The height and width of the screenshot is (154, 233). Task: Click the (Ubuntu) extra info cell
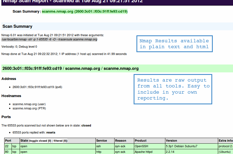(x=226, y=152)
